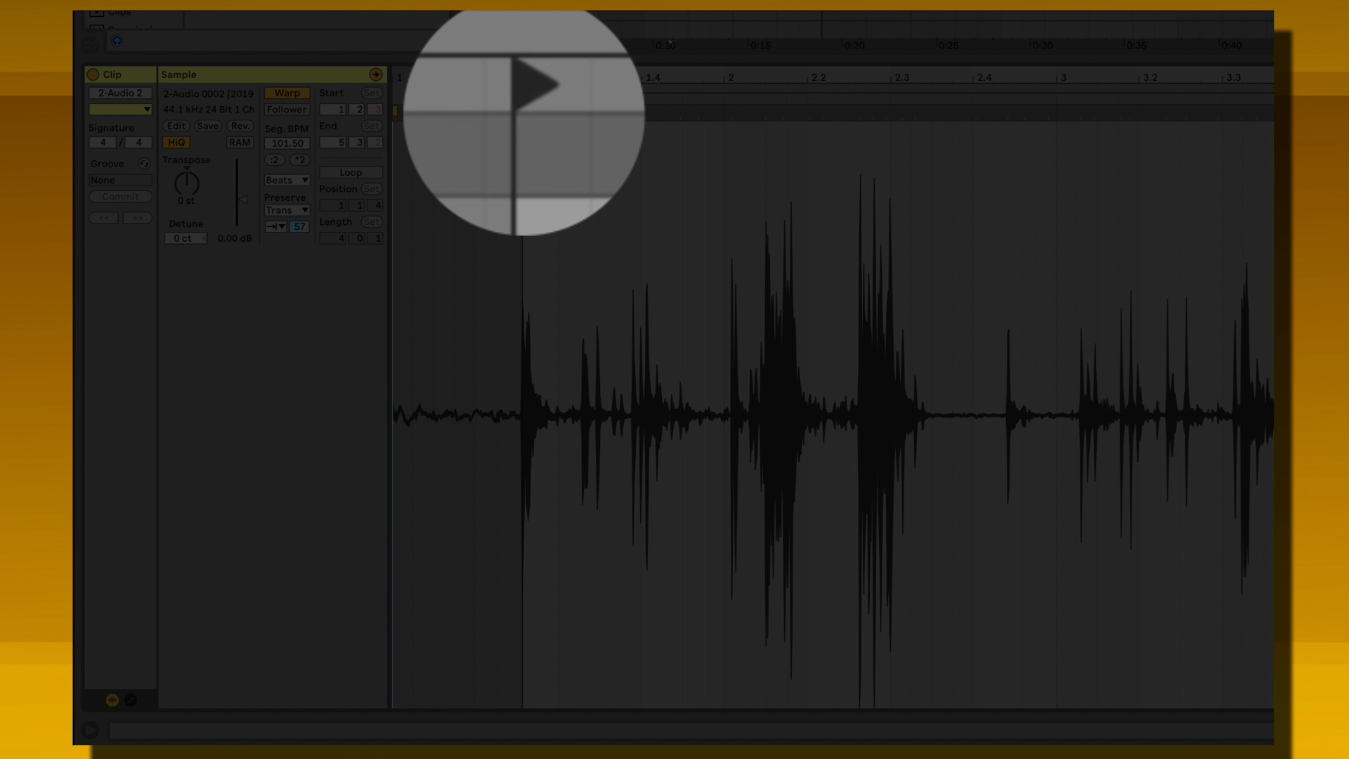Screen dimensions: 1349x759
Task: Toggle the HiQ button
Action: pyautogui.click(x=176, y=143)
